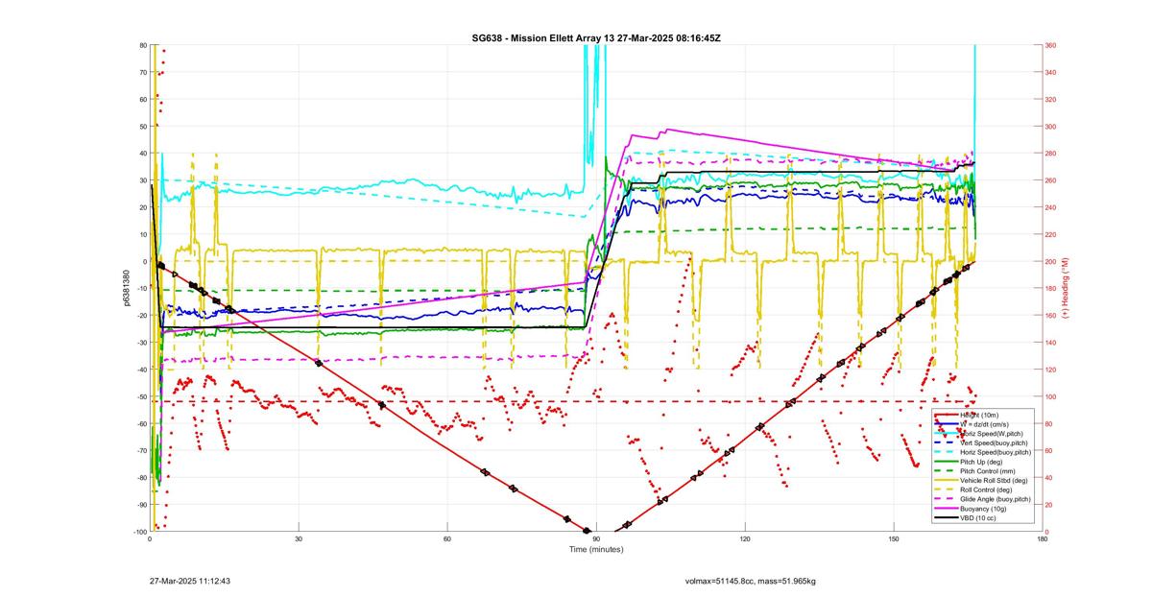Click the solid green Pitch Up legend line sample
Screen dimensions: 1152x597
pyautogui.click(x=947, y=462)
